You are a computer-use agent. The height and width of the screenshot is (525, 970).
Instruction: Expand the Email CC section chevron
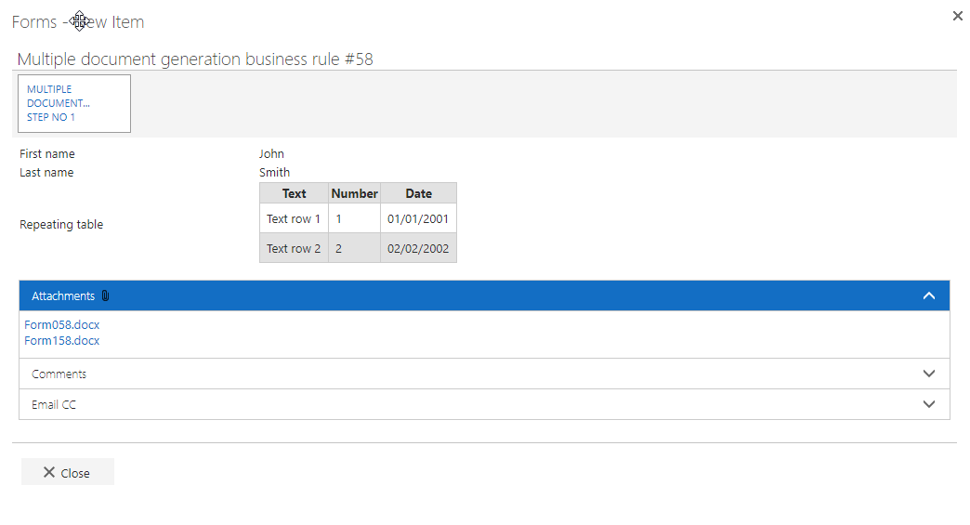(x=928, y=404)
